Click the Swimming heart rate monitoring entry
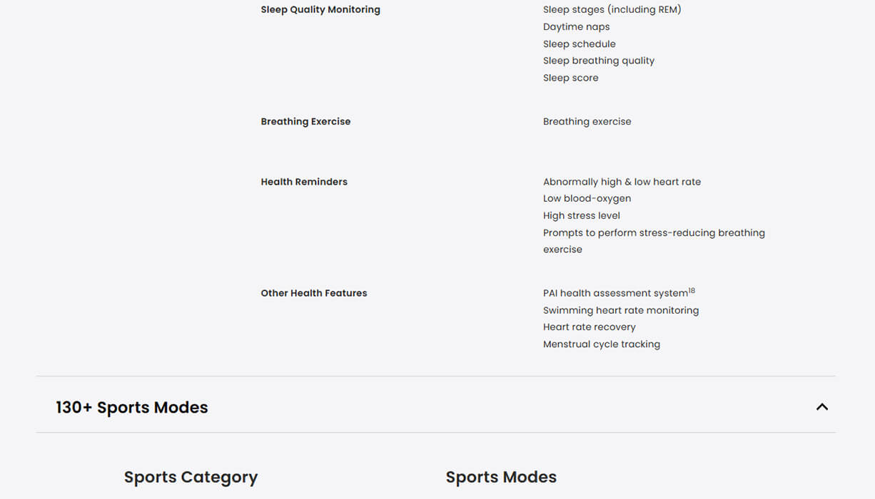This screenshot has height=499, width=875. pos(620,310)
